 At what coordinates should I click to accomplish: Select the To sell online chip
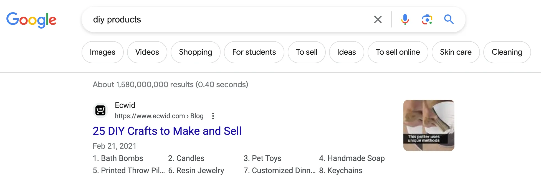(398, 52)
